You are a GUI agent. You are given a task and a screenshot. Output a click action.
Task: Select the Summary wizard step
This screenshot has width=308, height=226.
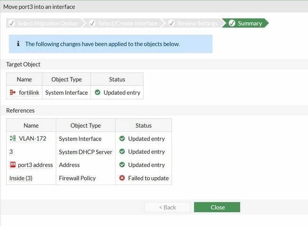pos(245,23)
